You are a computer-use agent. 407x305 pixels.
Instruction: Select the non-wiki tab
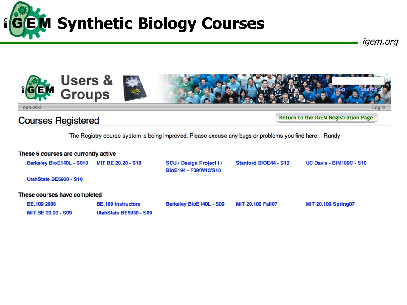32,108
